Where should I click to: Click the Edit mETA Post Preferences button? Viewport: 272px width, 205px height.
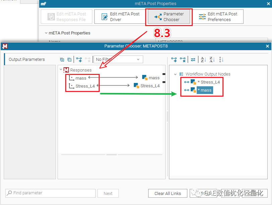(x=218, y=17)
